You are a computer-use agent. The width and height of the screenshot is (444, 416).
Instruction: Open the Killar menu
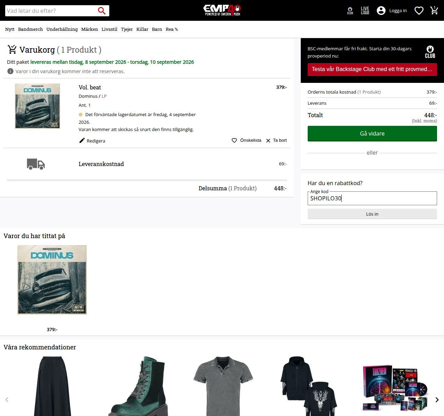(x=142, y=29)
